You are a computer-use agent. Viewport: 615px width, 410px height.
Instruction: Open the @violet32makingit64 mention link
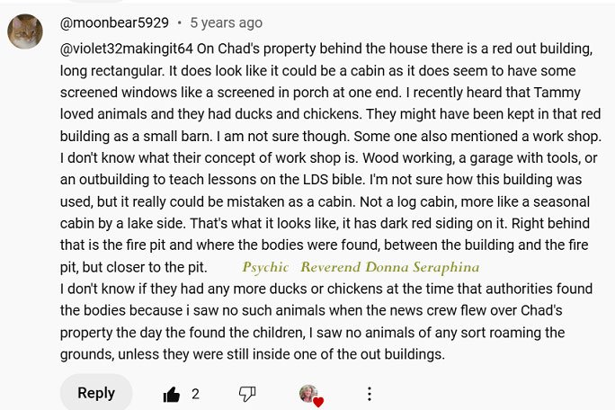pos(127,49)
